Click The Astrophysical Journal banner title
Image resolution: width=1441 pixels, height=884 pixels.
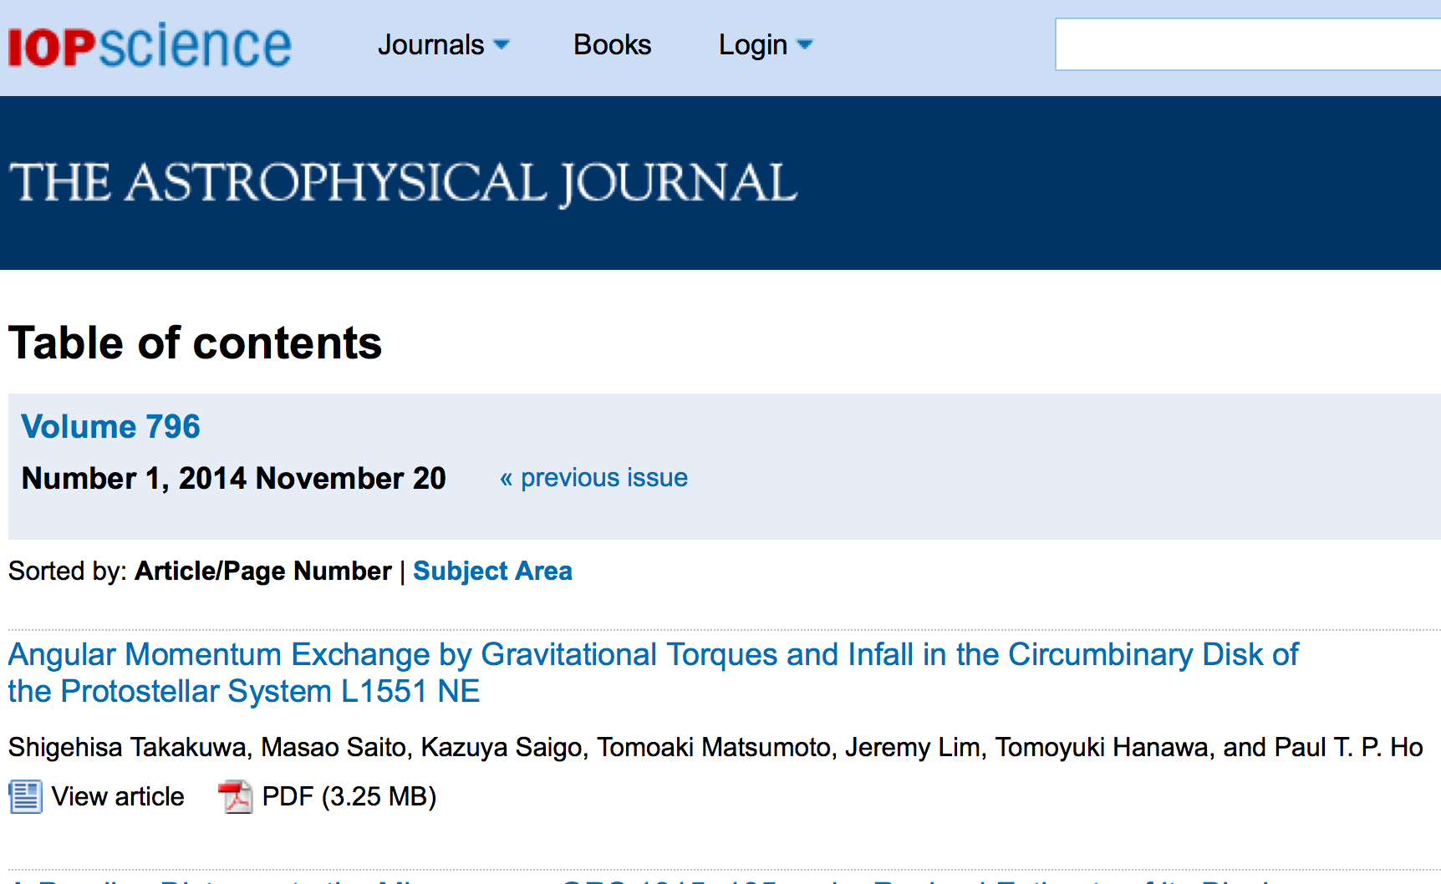403,182
